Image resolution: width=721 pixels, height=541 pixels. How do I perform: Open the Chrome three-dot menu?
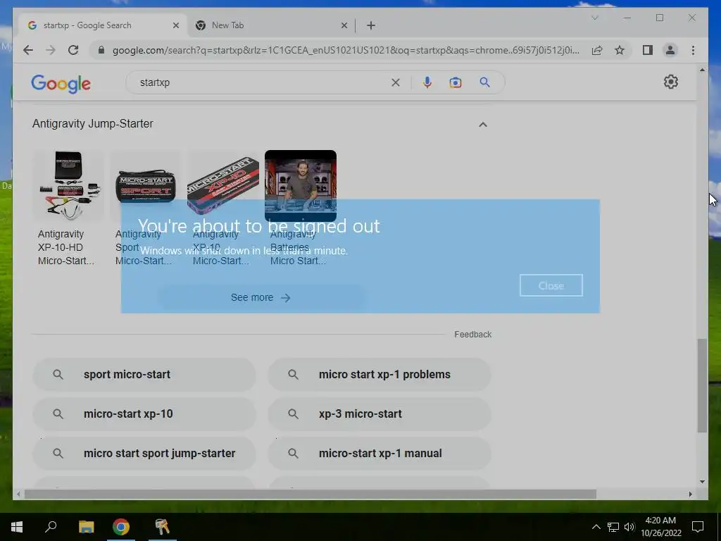coord(693,50)
